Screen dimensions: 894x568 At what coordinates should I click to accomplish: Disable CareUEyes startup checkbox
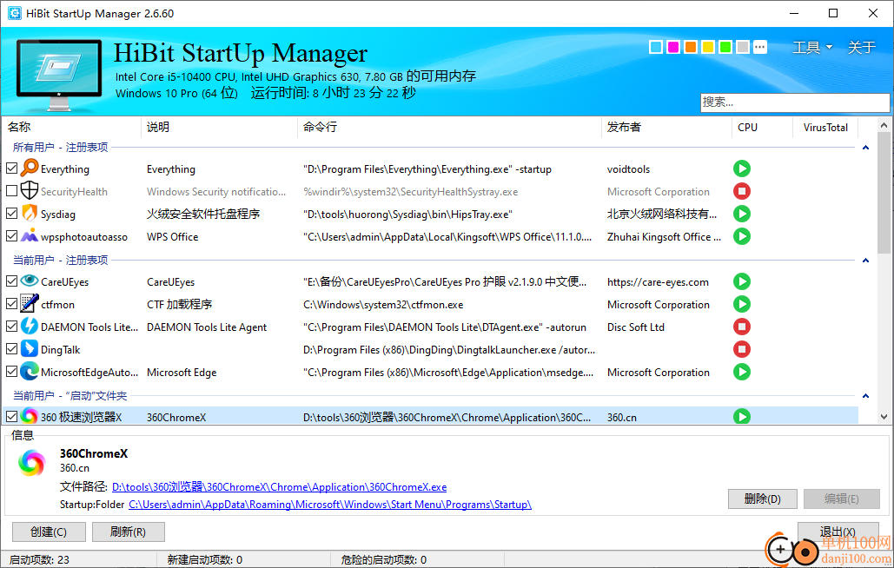tap(11, 281)
